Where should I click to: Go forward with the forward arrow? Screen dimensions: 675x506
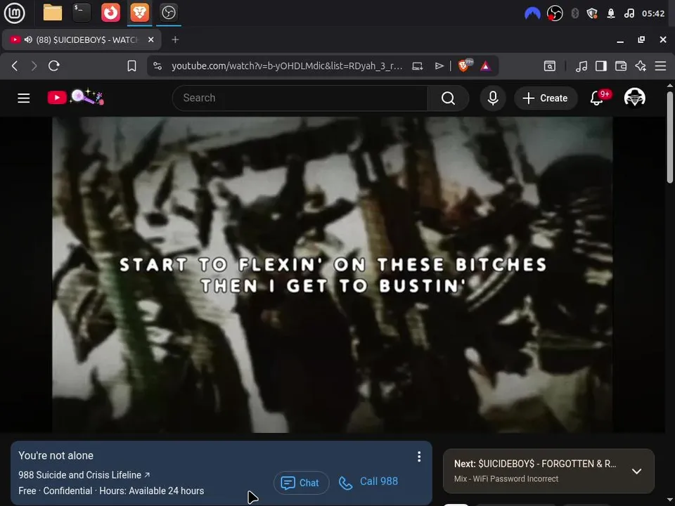click(34, 66)
